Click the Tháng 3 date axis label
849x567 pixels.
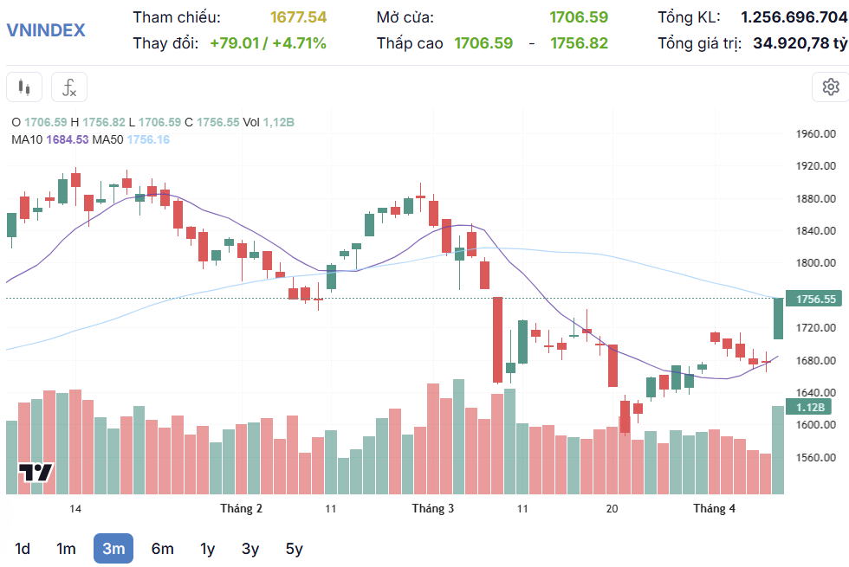coord(432,508)
